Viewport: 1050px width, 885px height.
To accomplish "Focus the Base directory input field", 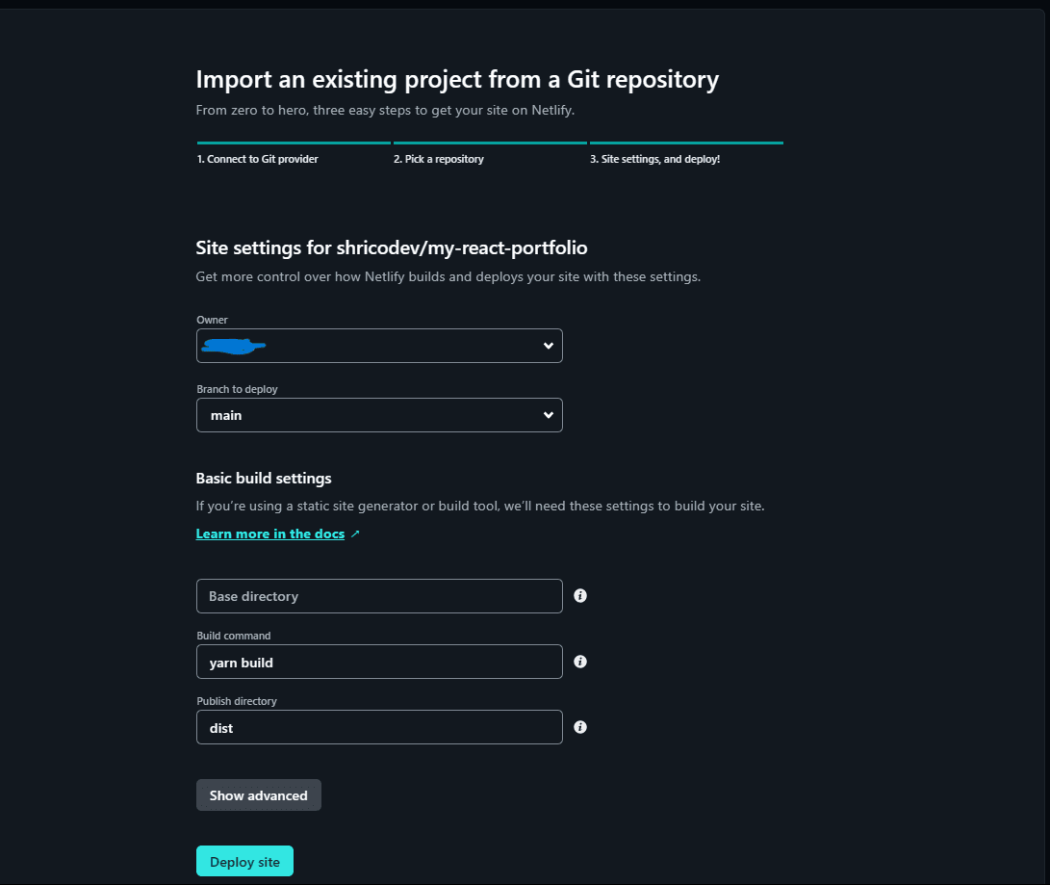I will 379,596.
